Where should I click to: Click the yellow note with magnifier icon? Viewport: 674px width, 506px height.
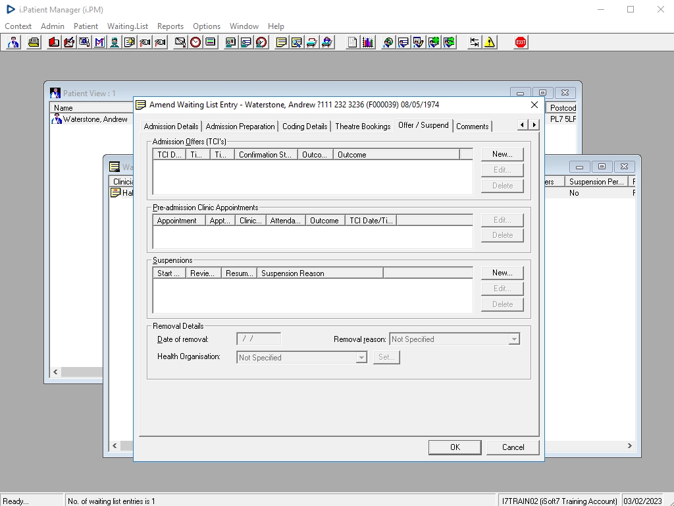click(297, 42)
